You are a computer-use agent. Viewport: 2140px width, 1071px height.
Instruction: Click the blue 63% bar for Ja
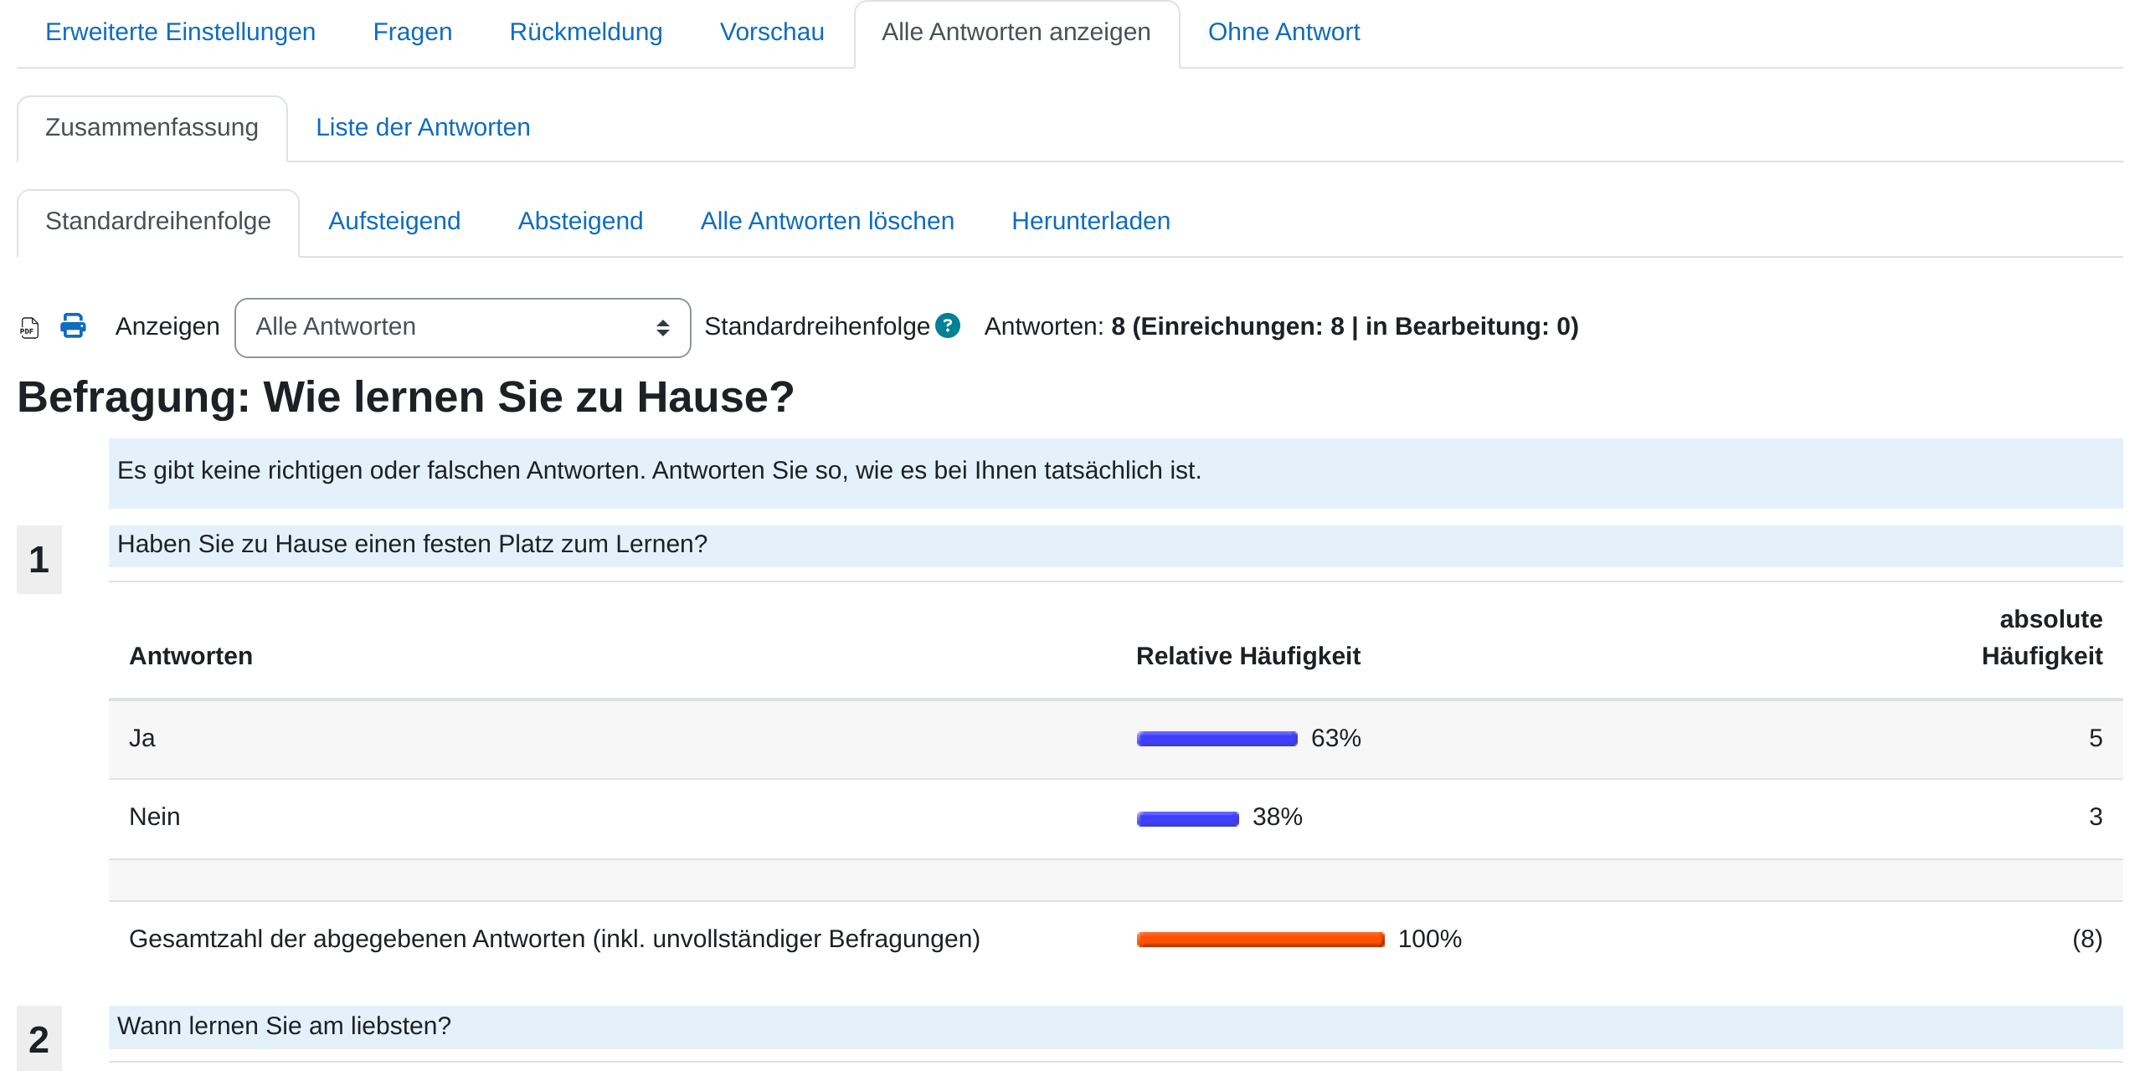[x=1217, y=738]
